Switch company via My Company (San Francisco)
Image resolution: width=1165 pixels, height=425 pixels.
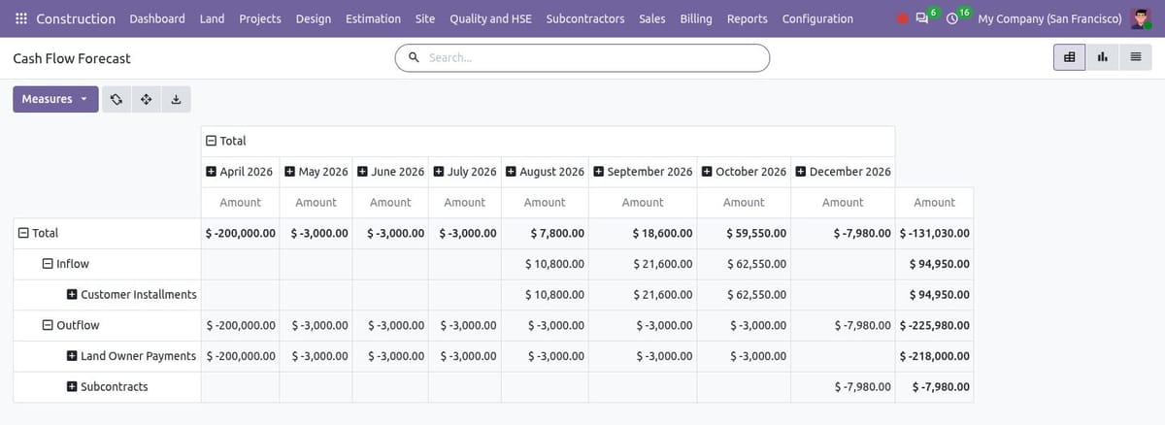click(x=1049, y=18)
